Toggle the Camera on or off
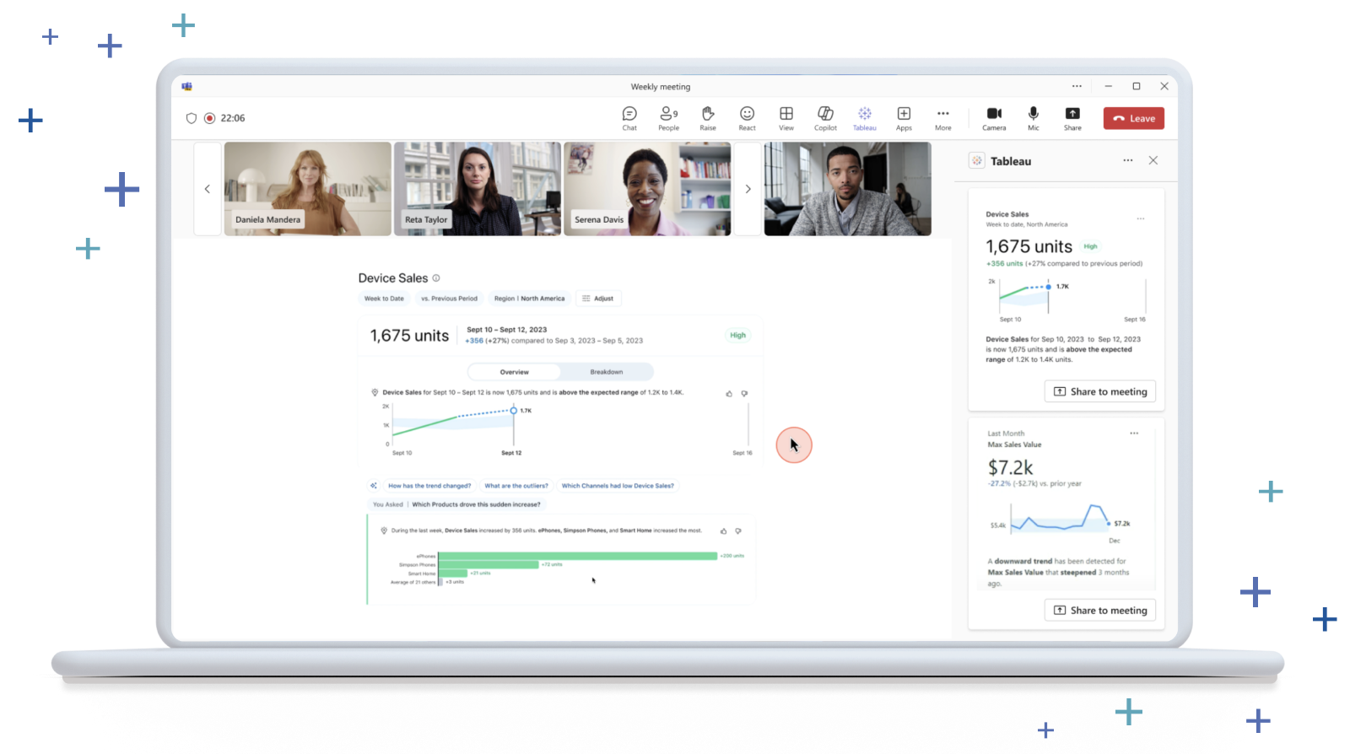This screenshot has width=1350, height=754. pyautogui.click(x=994, y=118)
